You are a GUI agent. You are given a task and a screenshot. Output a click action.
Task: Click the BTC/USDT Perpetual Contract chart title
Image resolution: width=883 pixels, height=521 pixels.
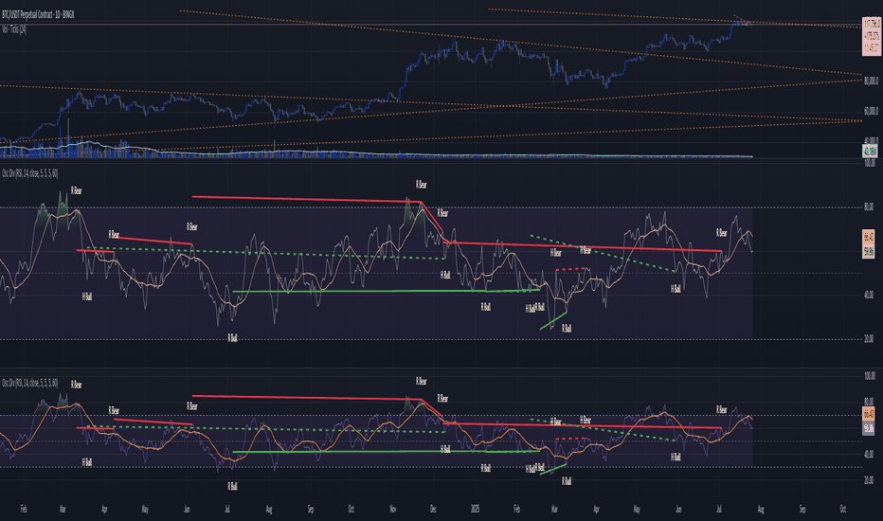(x=38, y=14)
